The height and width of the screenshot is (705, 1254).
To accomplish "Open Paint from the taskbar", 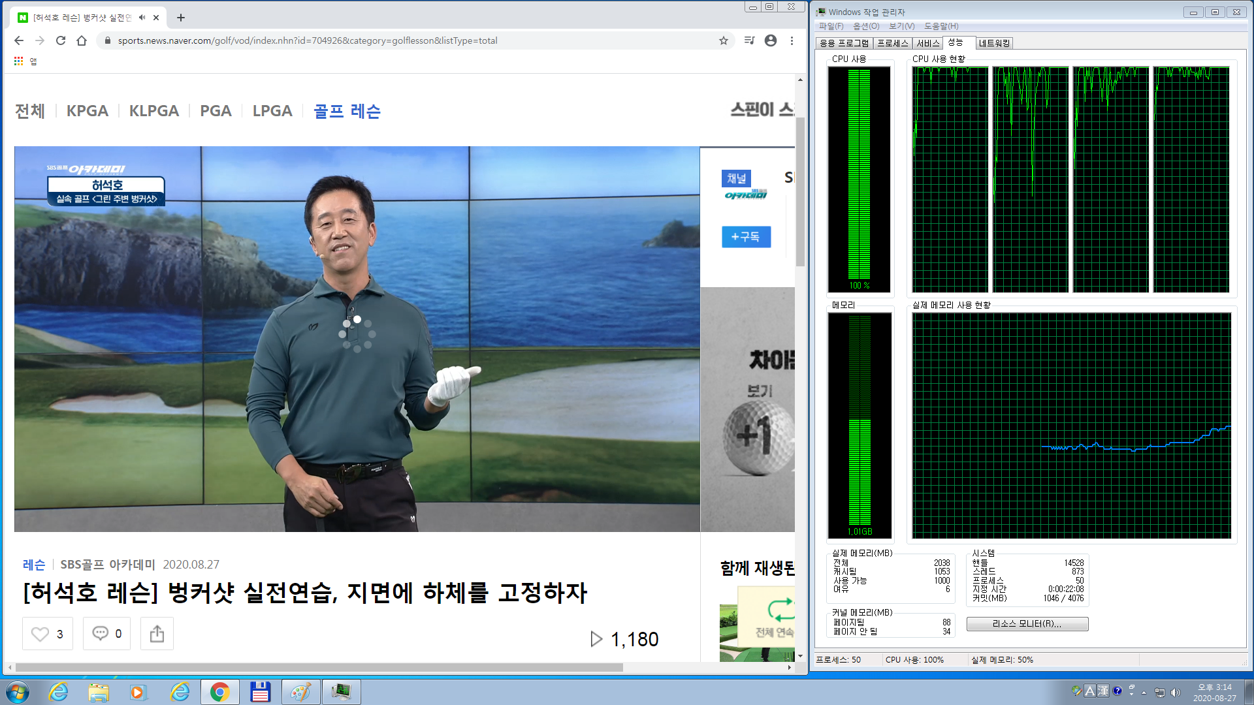I will tap(300, 692).
